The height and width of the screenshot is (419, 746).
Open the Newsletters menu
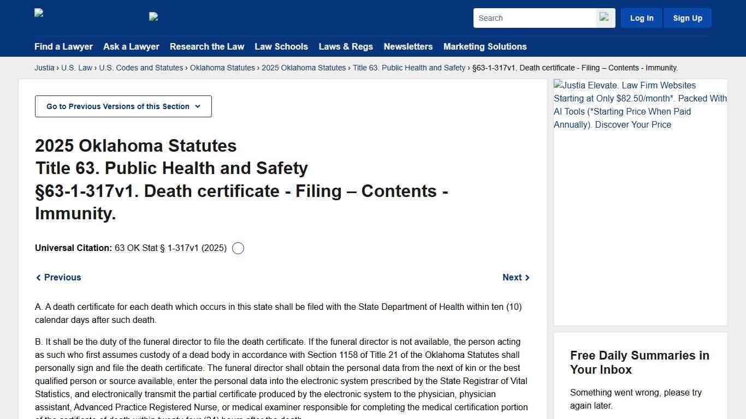coord(408,47)
